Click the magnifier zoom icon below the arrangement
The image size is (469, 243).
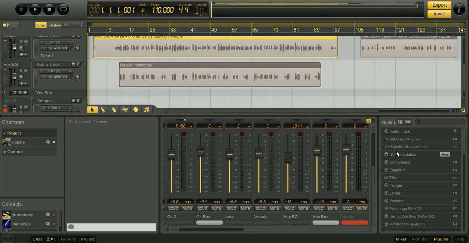464,111
